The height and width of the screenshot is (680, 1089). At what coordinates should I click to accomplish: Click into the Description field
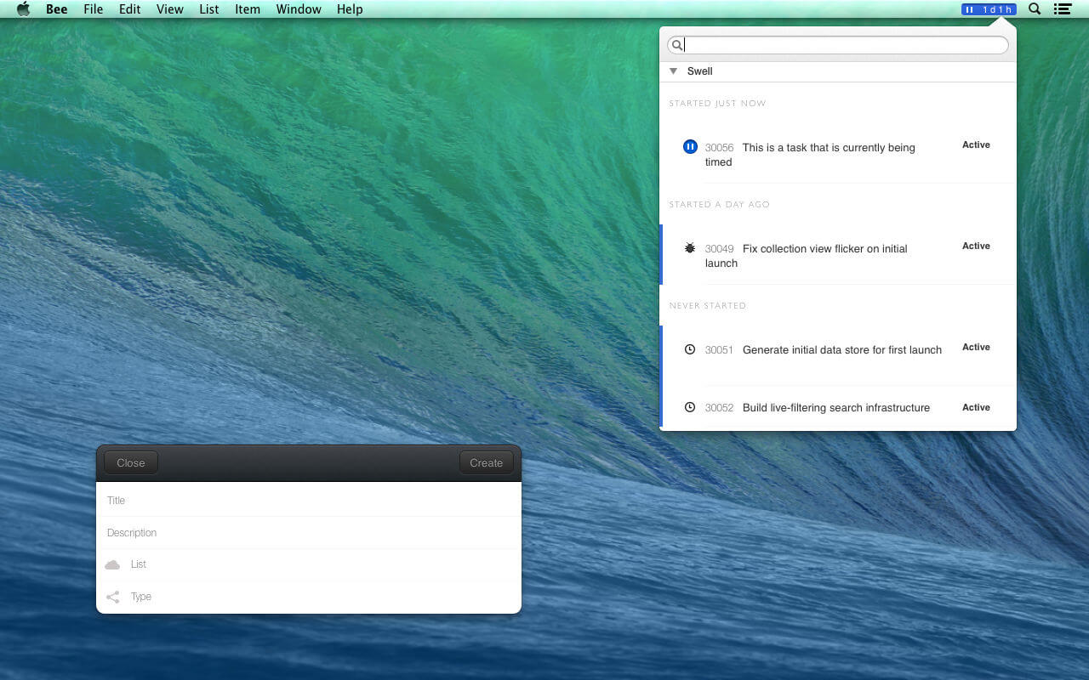(309, 533)
